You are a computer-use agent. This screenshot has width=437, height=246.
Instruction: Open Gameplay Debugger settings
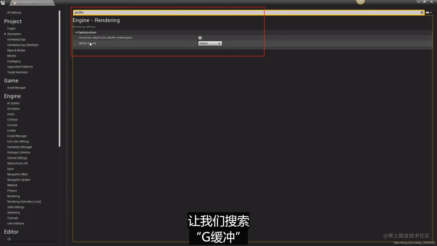click(20, 147)
